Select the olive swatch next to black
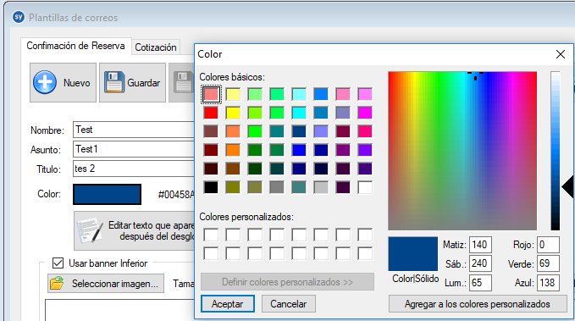This screenshot has height=321, width=575. tap(233, 187)
